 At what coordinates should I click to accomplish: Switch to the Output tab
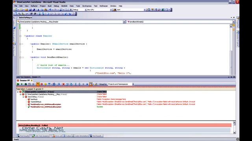67,136
